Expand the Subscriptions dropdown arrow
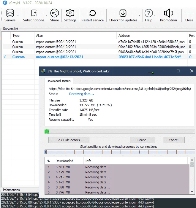Viewport: 196px width, 208px height. click(47, 15)
